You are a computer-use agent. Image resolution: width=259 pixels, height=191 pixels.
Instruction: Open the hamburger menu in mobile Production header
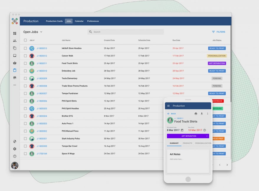pyautogui.click(x=168, y=106)
